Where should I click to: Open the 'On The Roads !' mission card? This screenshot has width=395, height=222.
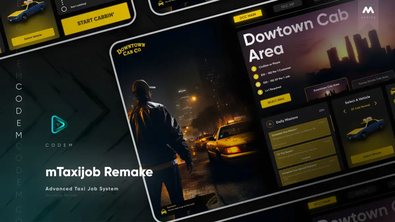click(x=305, y=152)
